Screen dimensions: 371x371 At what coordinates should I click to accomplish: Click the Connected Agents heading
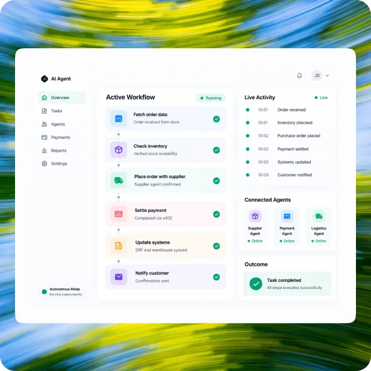(x=268, y=200)
